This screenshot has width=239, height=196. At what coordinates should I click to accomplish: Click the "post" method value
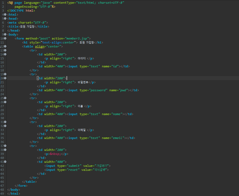click(x=44, y=38)
